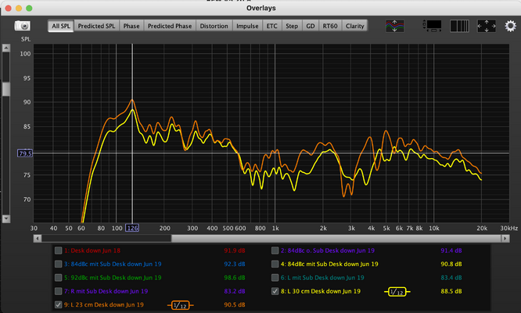
Task: Click the '90.8 dB' value of trace 4
Action: (451, 264)
